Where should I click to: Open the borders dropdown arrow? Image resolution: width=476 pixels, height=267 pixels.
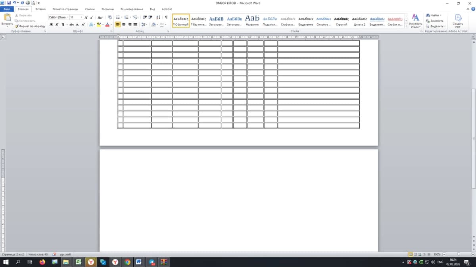pyautogui.click(x=165, y=25)
